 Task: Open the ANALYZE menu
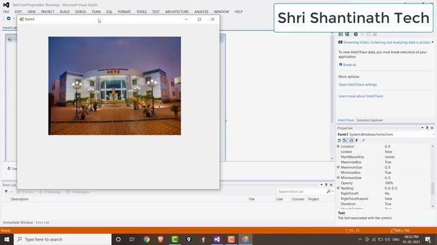coord(201,12)
